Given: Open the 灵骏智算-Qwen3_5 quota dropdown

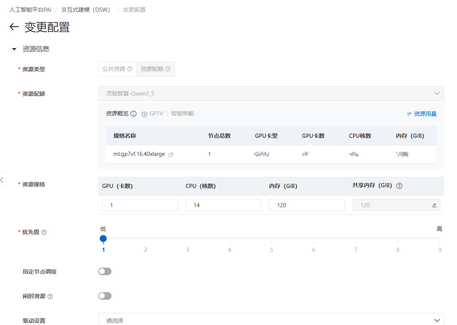Looking at the screenshot, I should point(271,94).
